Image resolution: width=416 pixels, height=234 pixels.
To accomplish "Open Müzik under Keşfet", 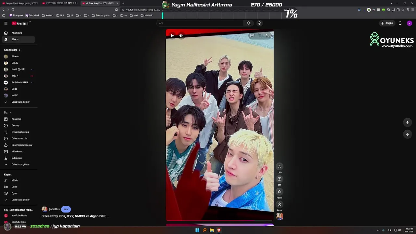I will (x=18, y=180).
